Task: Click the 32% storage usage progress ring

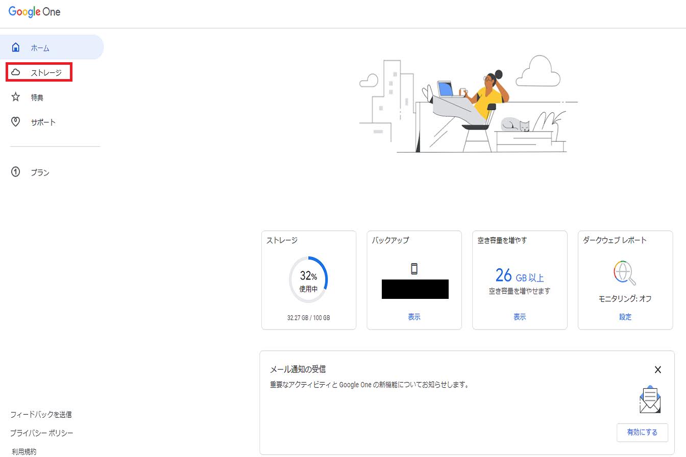Action: pyautogui.click(x=308, y=281)
